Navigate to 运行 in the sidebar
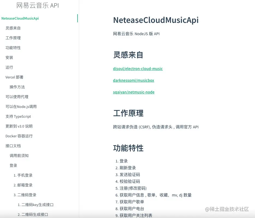 click(x=9, y=67)
